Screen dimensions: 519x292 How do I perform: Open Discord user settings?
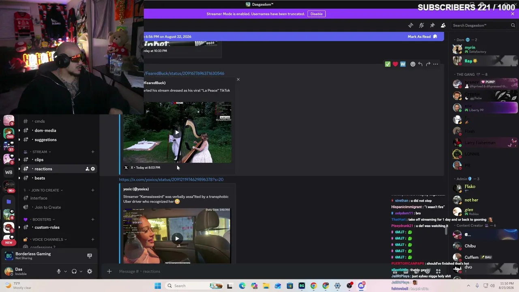[90, 271]
